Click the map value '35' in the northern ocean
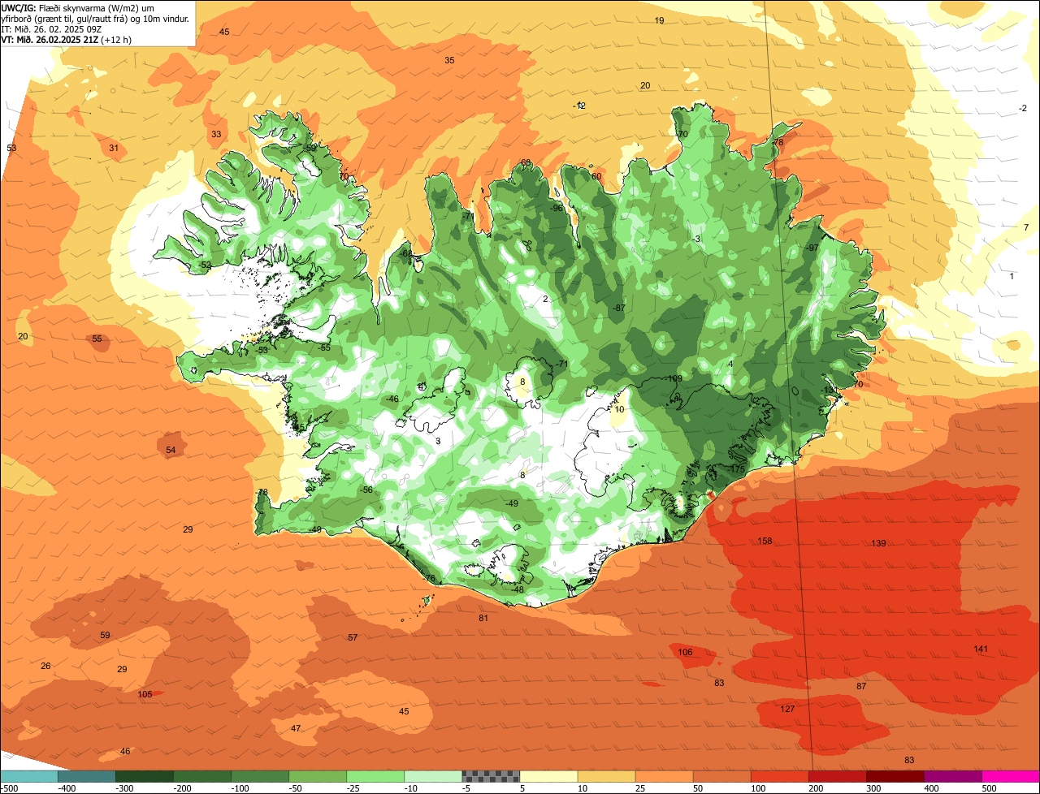Screen dimensions: 1040x794 [x=449, y=61]
